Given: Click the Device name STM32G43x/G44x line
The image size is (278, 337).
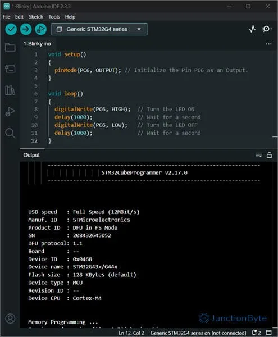Looking at the screenshot, I should coord(73,267).
